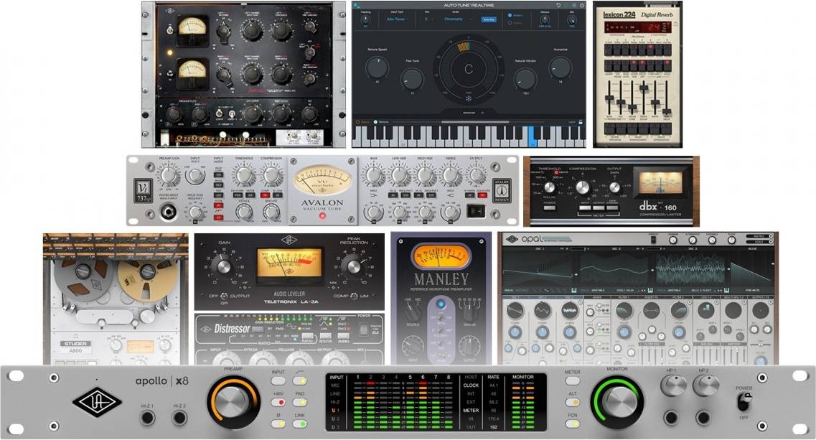Click the Gain knob on the LA-3A

(x=224, y=266)
